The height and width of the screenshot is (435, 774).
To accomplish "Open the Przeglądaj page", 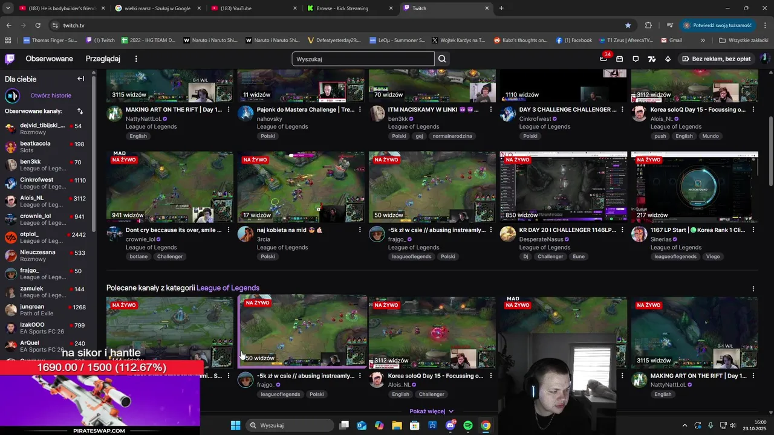I will tap(103, 59).
